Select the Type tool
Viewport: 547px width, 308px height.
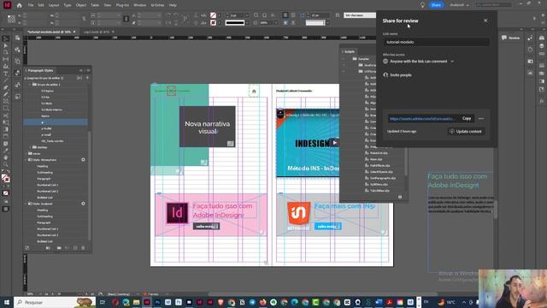(x=6, y=74)
